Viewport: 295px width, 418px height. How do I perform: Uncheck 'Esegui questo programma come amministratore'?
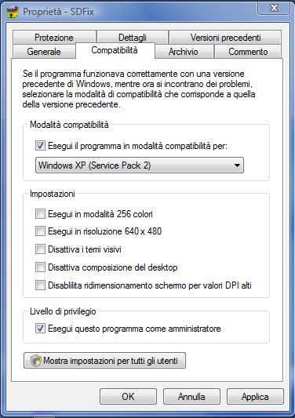40,328
